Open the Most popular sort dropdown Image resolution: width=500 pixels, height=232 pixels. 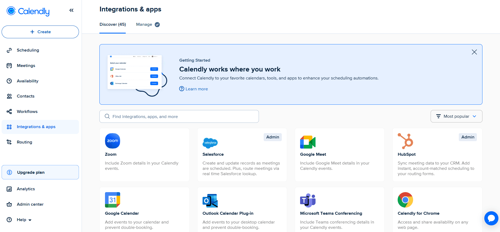(456, 116)
